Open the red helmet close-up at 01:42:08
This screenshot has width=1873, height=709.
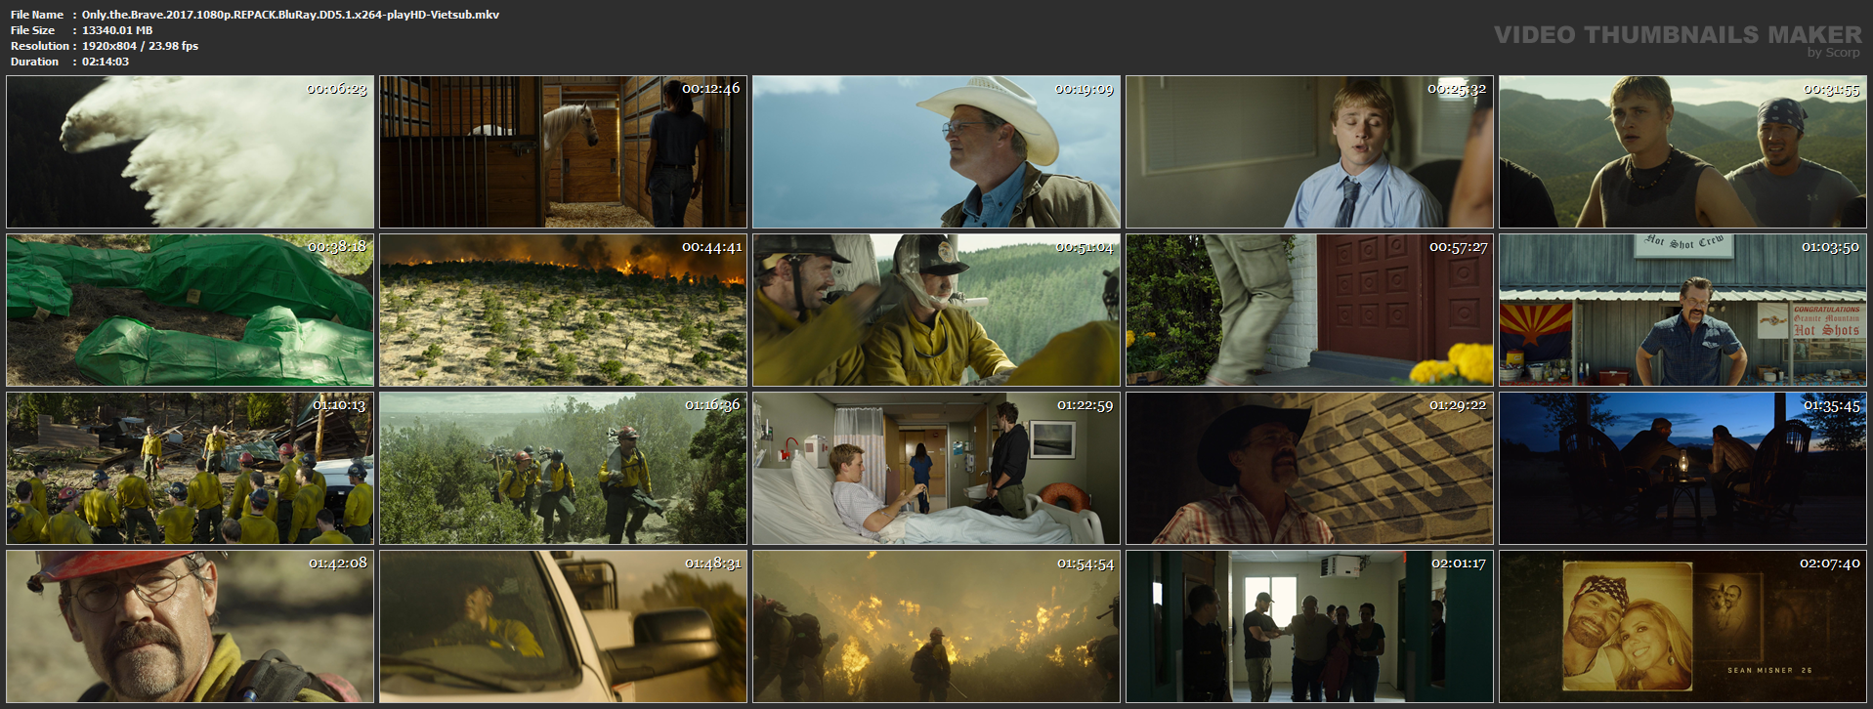click(x=190, y=627)
